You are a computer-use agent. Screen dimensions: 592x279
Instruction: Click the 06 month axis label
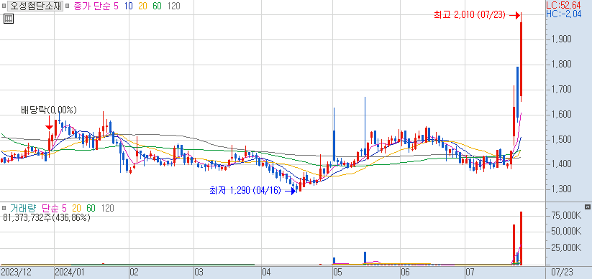click(x=406, y=272)
